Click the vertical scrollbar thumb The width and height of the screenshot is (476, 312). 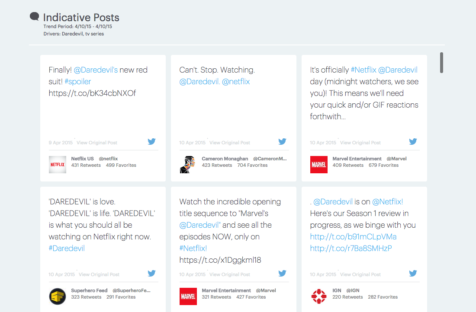(442, 63)
